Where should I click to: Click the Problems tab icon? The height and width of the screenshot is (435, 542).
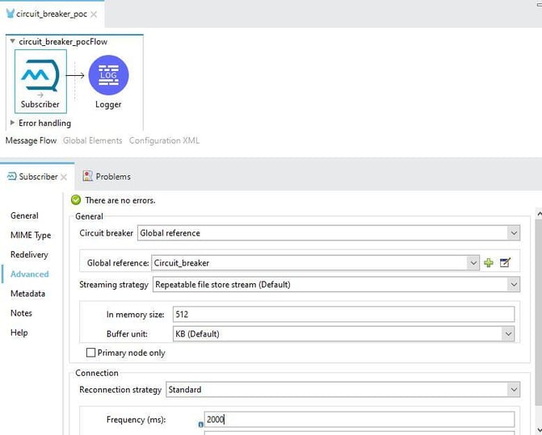coord(87,176)
